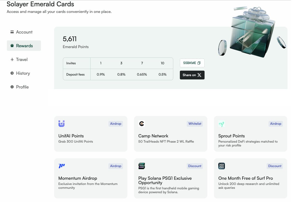Click the History clock icon
296x202 pixels.
pos(12,73)
